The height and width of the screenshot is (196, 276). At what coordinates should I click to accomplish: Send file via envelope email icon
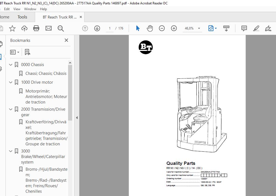coord(48,28)
